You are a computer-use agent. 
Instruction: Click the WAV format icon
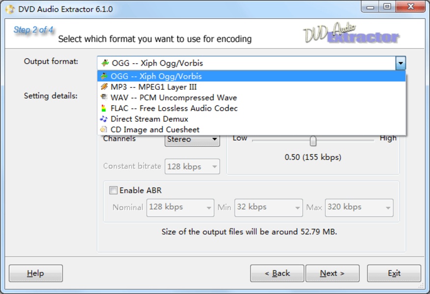coord(104,98)
